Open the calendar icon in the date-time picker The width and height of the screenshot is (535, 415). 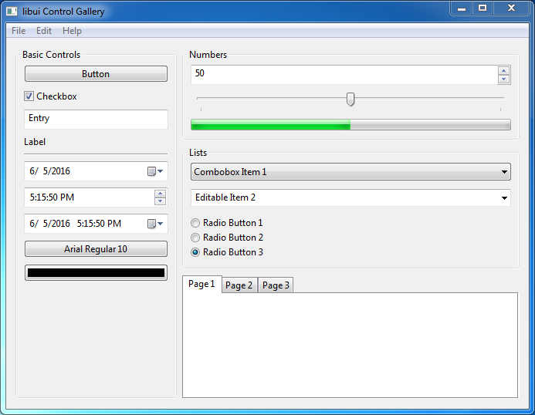click(155, 224)
